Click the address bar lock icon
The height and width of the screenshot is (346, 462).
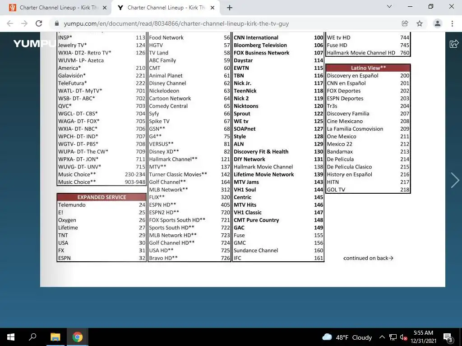(57, 23)
